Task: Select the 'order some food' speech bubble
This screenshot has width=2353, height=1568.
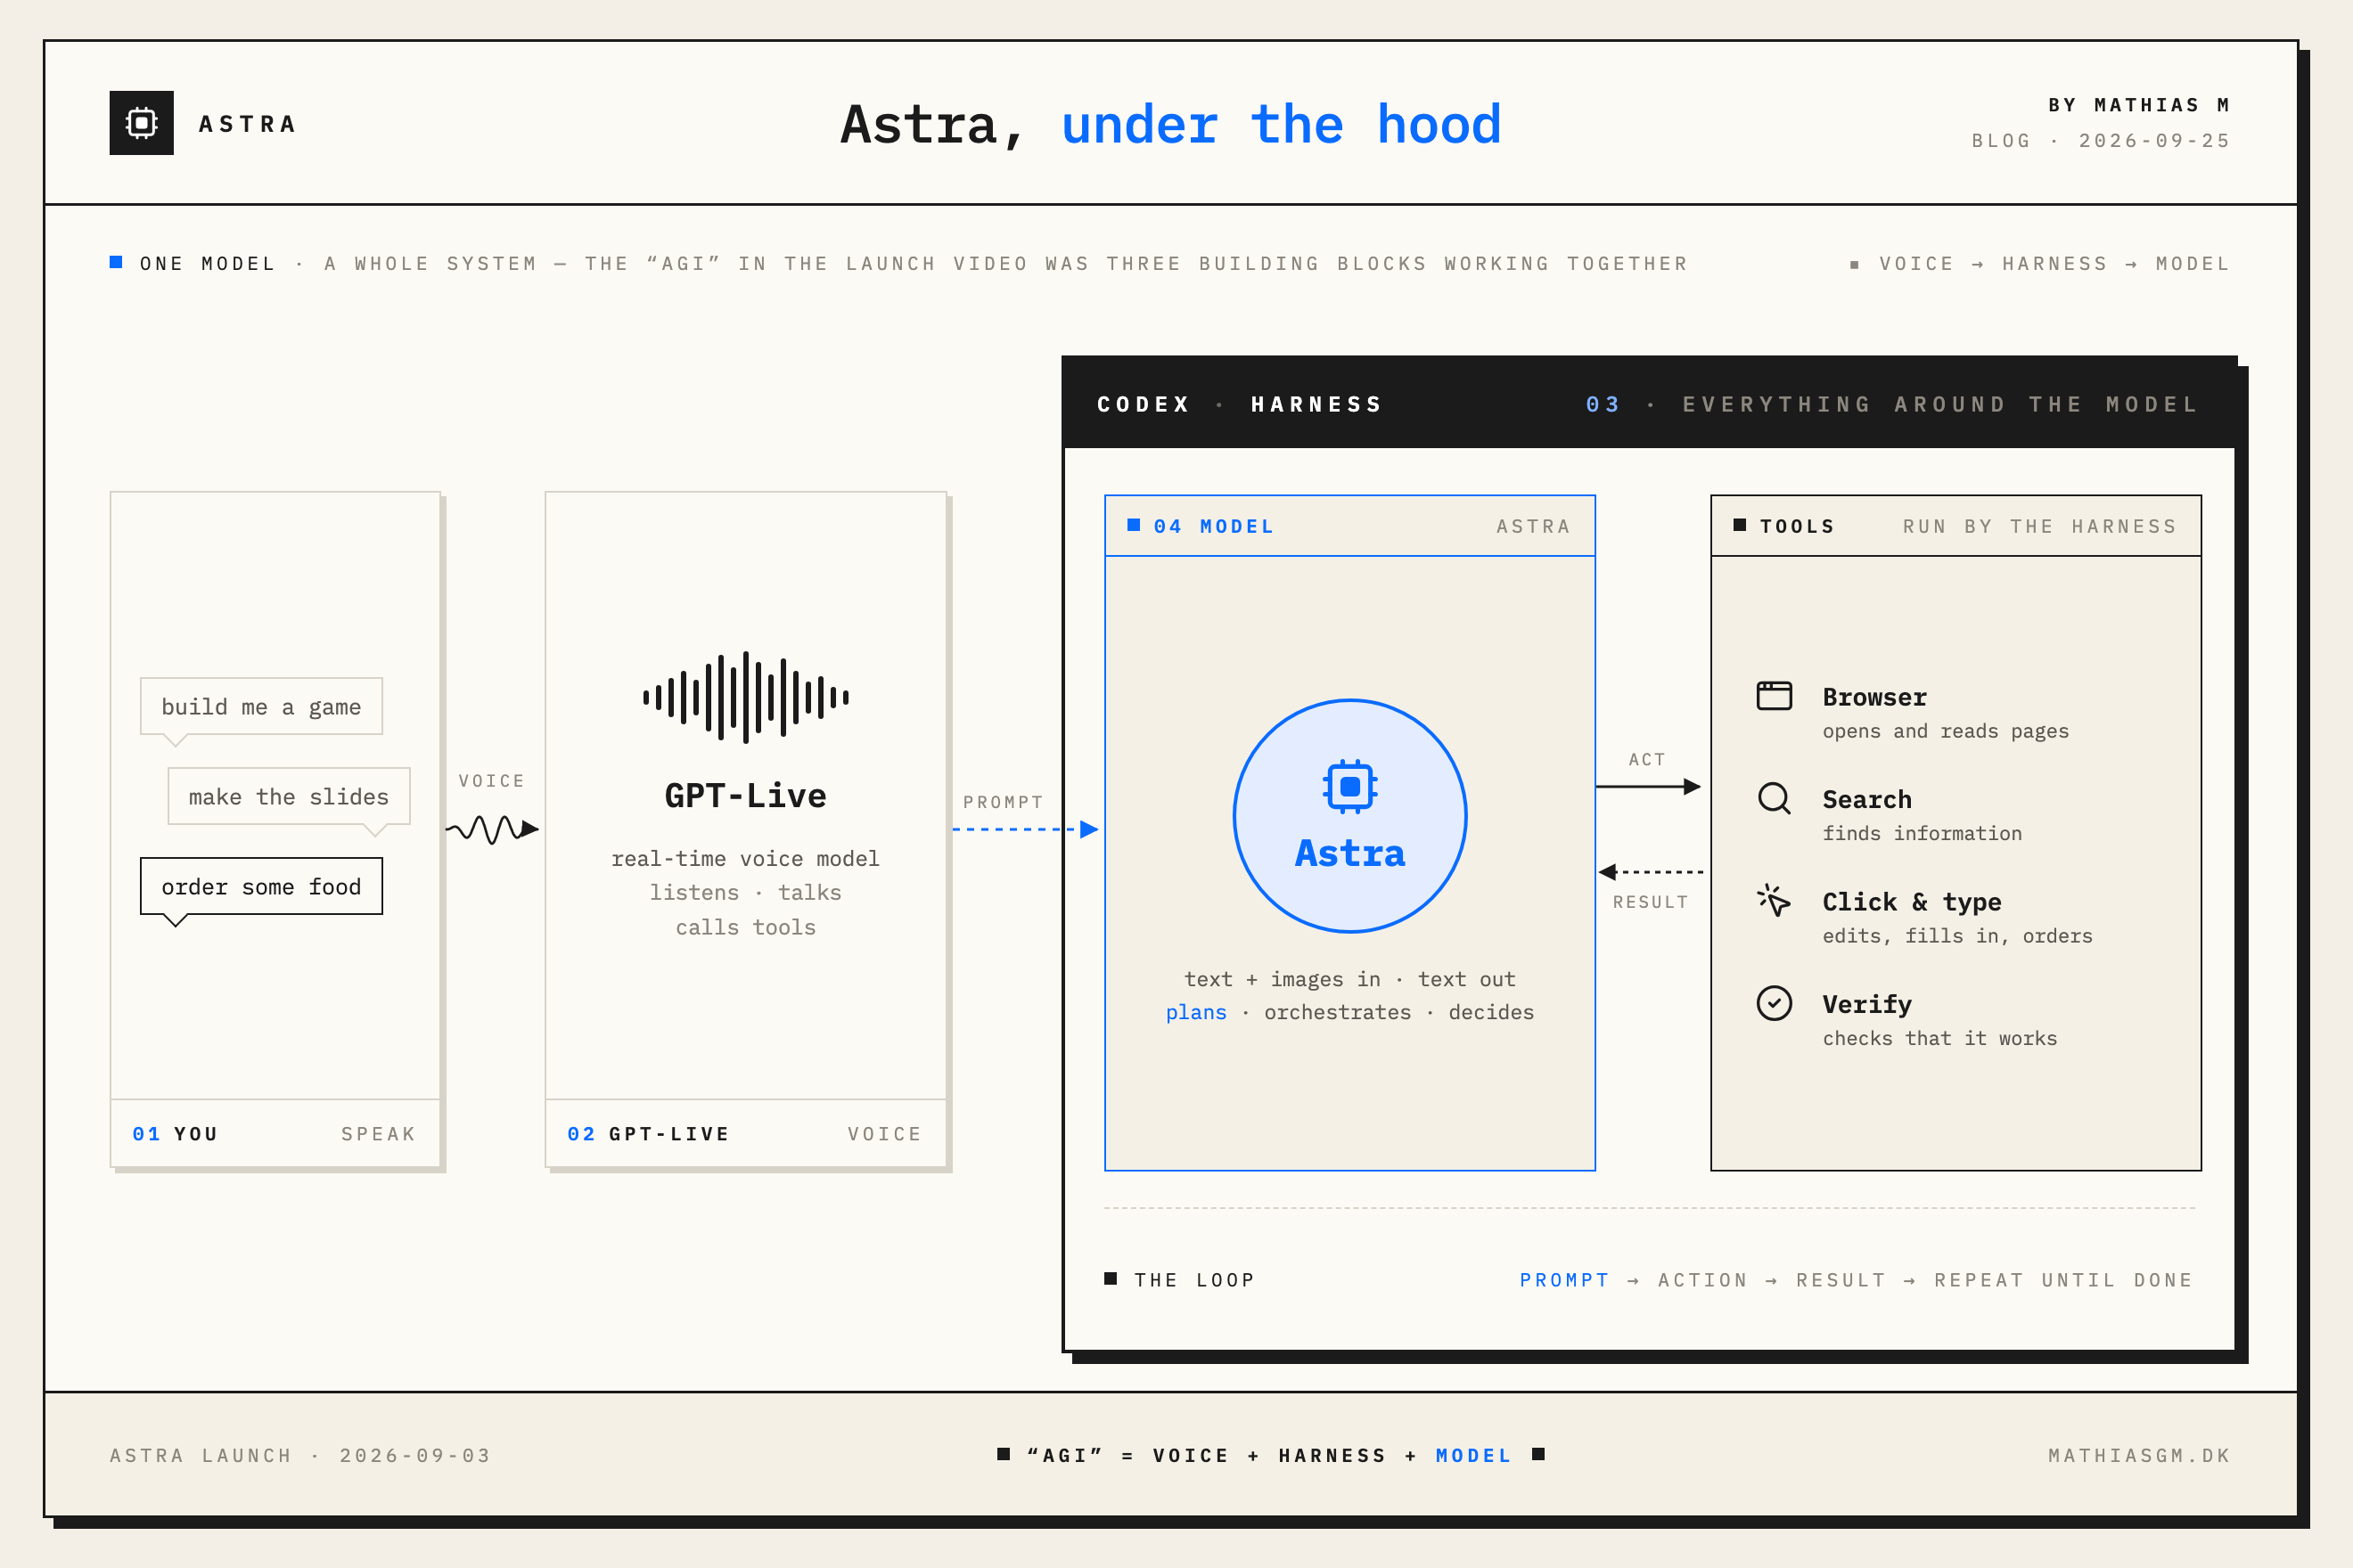Action: tap(261, 887)
